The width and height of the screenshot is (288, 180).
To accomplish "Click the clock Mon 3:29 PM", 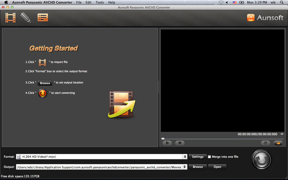I will click(257, 3).
